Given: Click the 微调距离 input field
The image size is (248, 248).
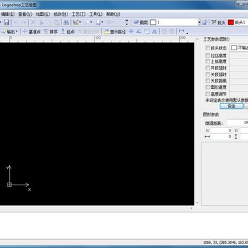Looking at the screenshot, I should click(x=238, y=123).
